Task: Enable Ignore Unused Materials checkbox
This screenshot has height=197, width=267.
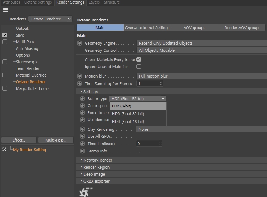Action: coord(139,67)
